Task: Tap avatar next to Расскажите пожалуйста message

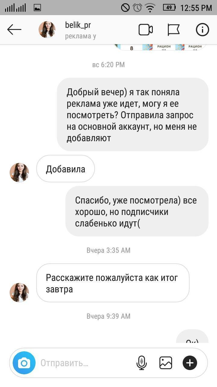Action: (19, 292)
